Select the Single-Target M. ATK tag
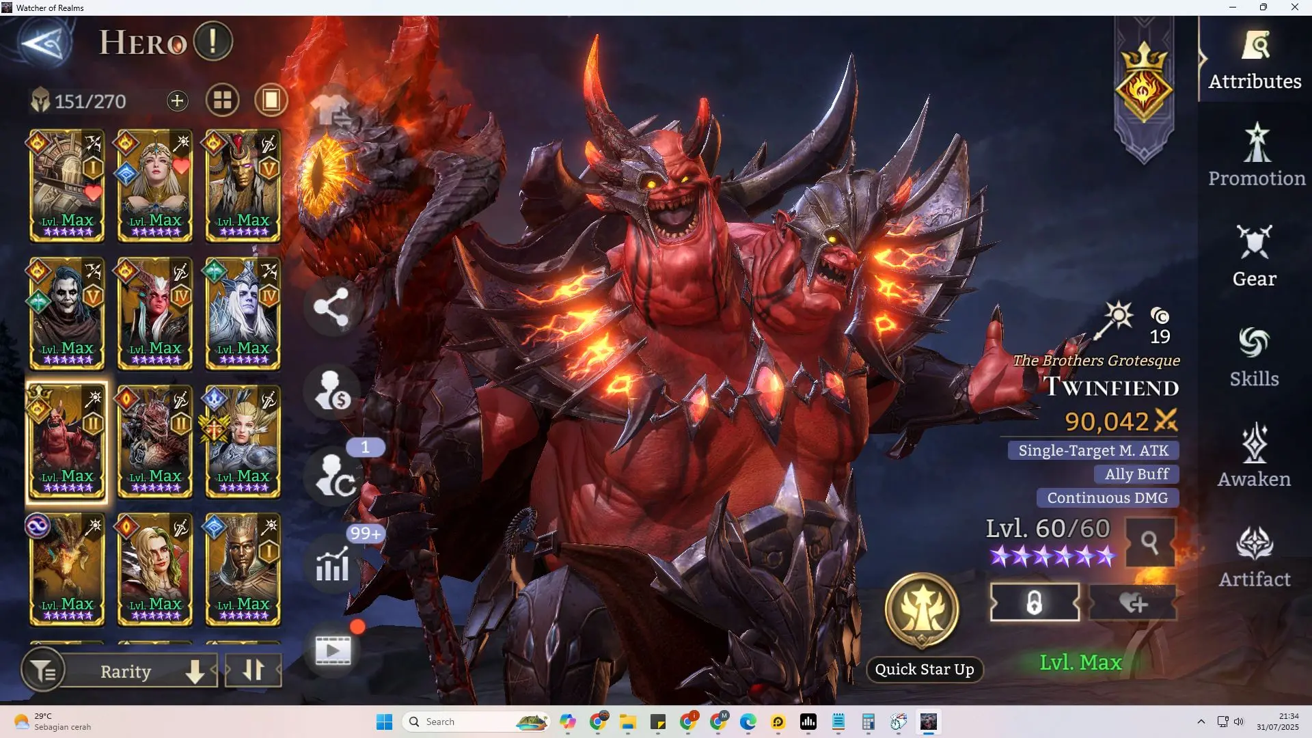The image size is (1312, 738). pyautogui.click(x=1093, y=451)
